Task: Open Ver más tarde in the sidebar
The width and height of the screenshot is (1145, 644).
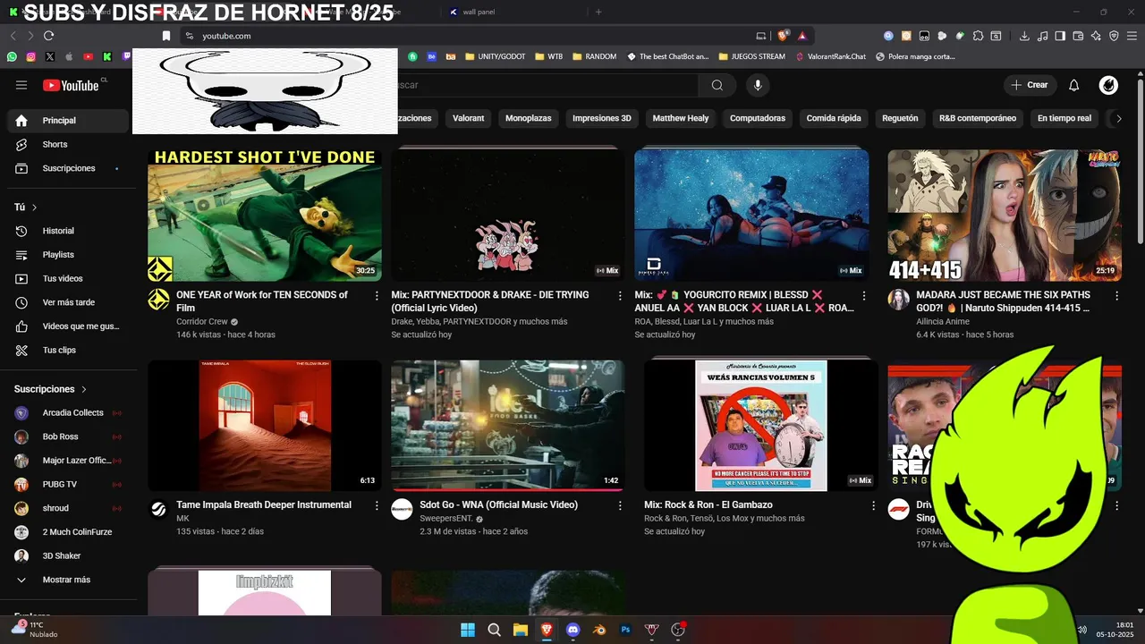Action: (70, 302)
